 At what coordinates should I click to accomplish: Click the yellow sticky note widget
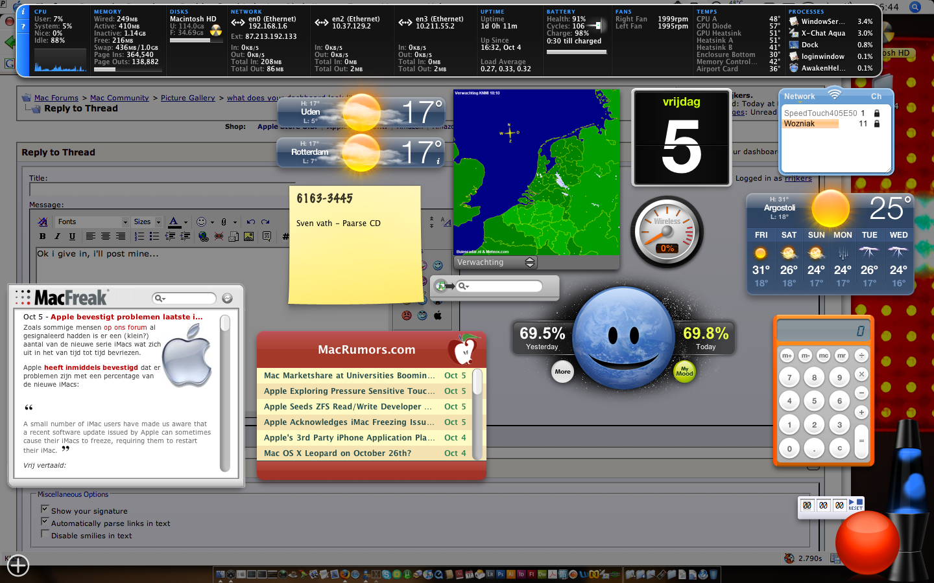point(355,245)
